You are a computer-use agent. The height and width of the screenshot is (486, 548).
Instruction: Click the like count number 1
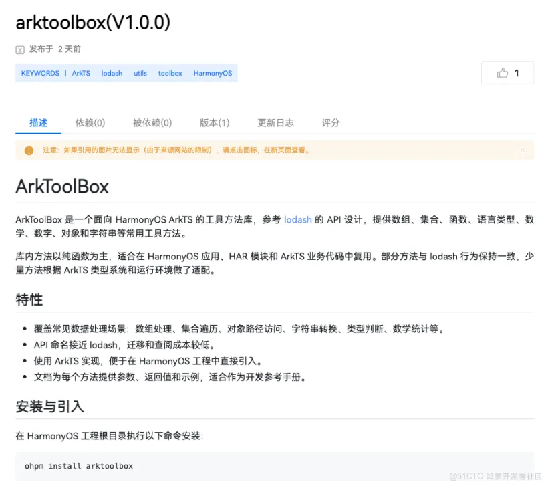pos(517,73)
